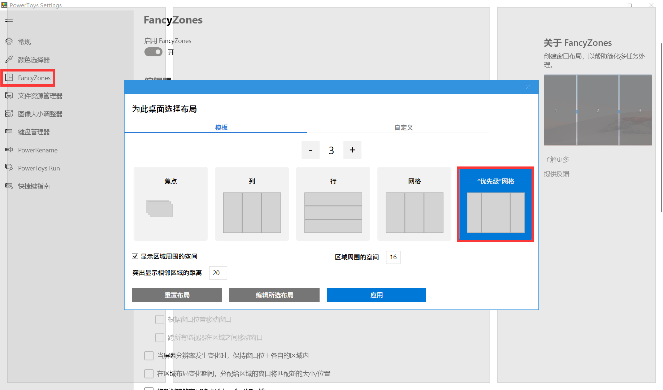The height and width of the screenshot is (390, 663).
Task: Click the 重置布局 button
Action: pyautogui.click(x=177, y=295)
